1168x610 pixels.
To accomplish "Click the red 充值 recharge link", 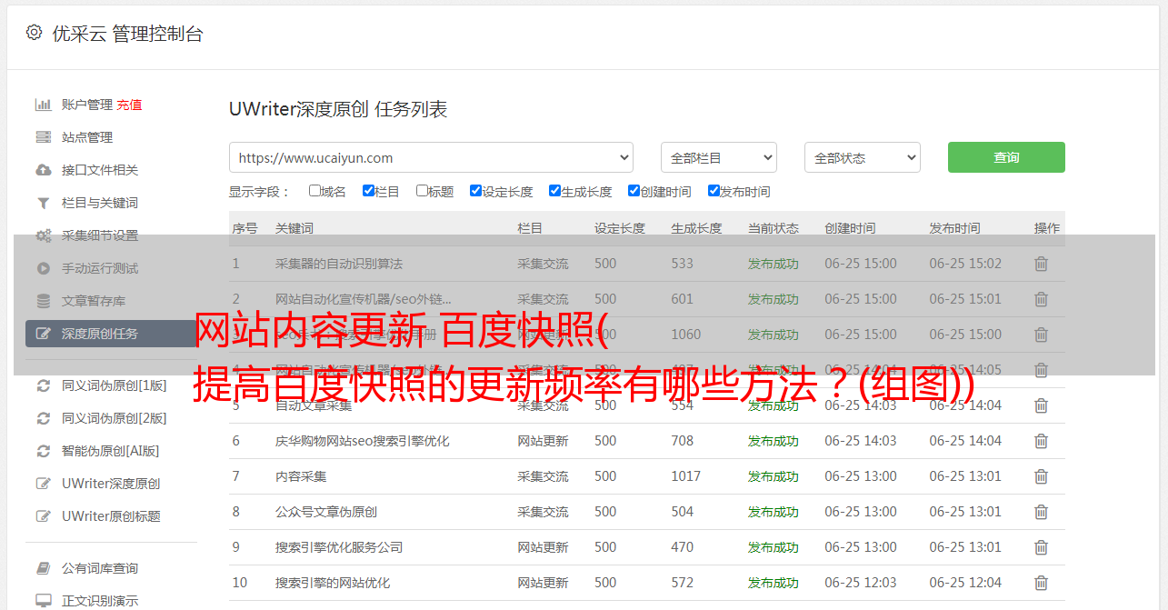I will click(129, 105).
